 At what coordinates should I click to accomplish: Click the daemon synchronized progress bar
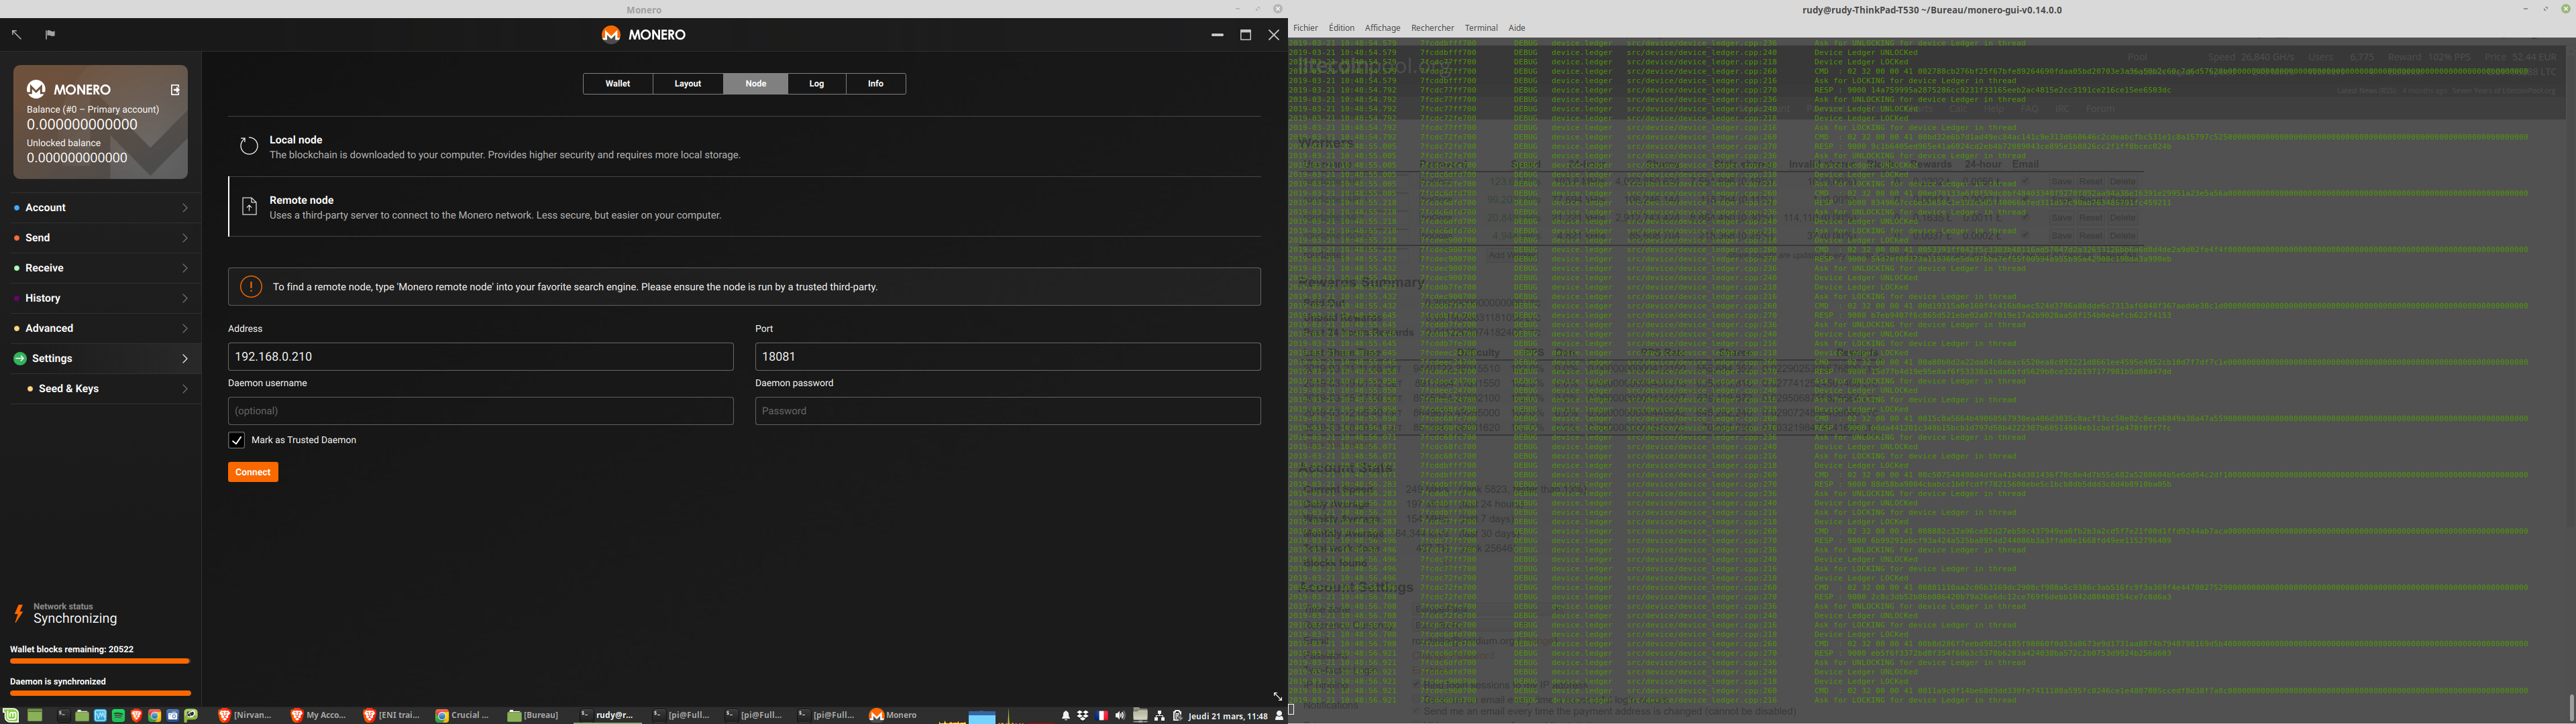(100, 693)
